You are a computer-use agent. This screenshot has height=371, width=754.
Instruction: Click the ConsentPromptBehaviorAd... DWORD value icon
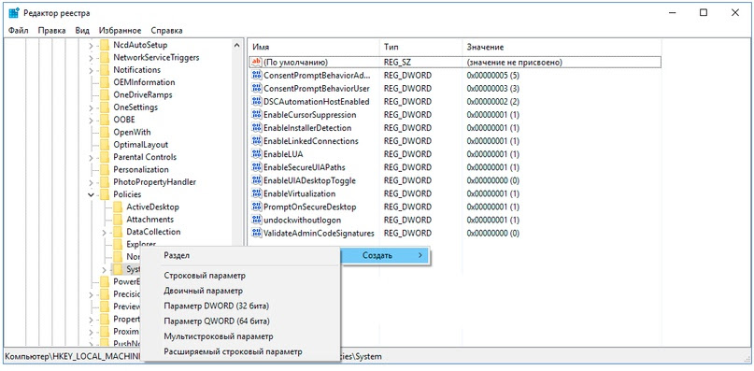click(256, 76)
